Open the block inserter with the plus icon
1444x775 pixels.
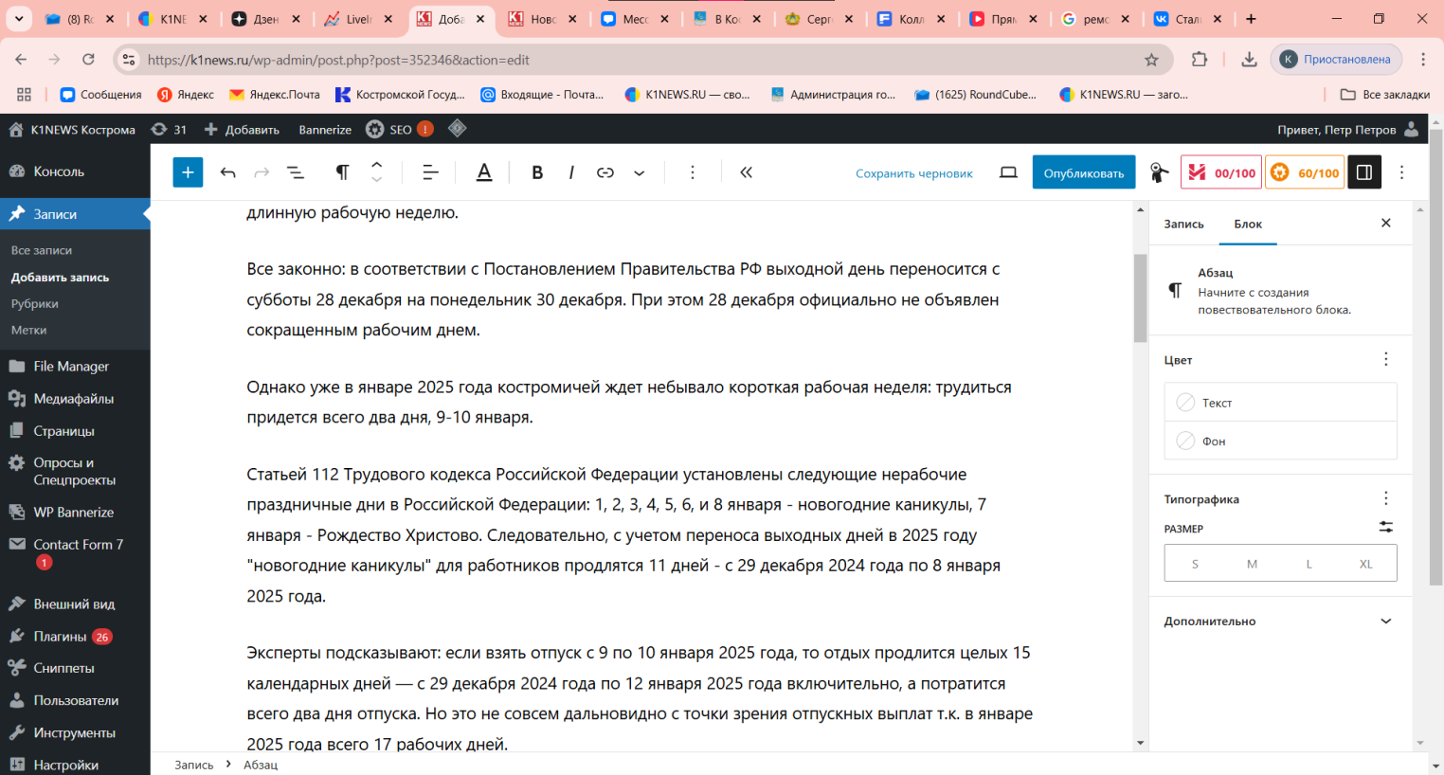click(188, 172)
